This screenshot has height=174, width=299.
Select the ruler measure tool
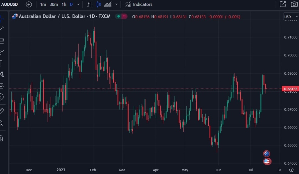pos(2,111)
